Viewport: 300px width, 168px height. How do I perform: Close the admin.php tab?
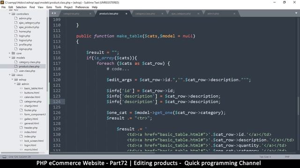pyautogui.click(x=234, y=14)
